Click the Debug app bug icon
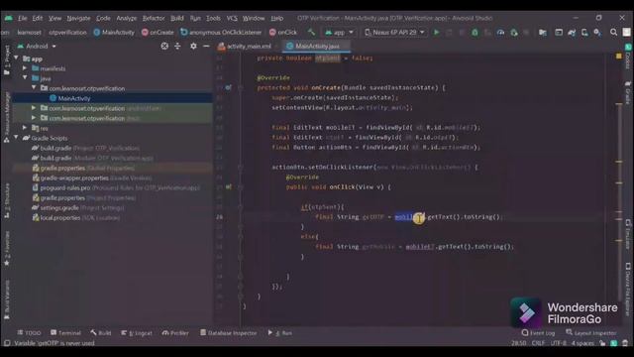 [x=475, y=32]
